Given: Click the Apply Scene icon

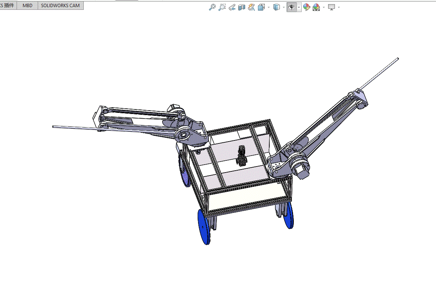Looking at the screenshot, I should coord(316,7).
